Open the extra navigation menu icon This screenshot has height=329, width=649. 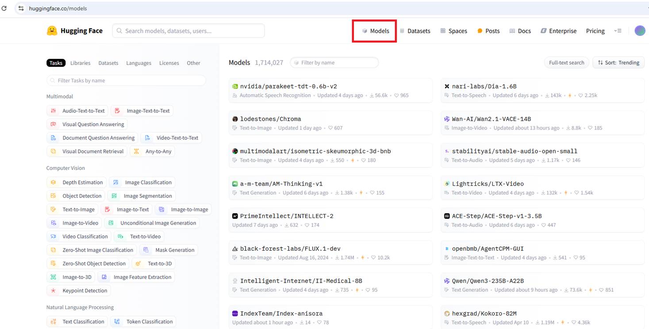coord(618,31)
